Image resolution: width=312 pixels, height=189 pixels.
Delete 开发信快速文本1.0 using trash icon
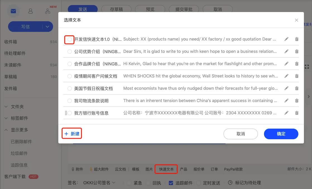(297, 39)
